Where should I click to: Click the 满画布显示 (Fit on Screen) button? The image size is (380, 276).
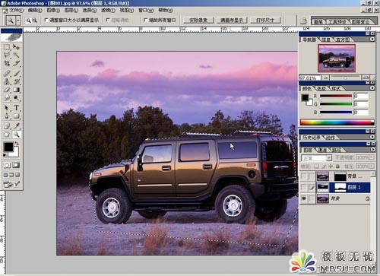coord(232,21)
